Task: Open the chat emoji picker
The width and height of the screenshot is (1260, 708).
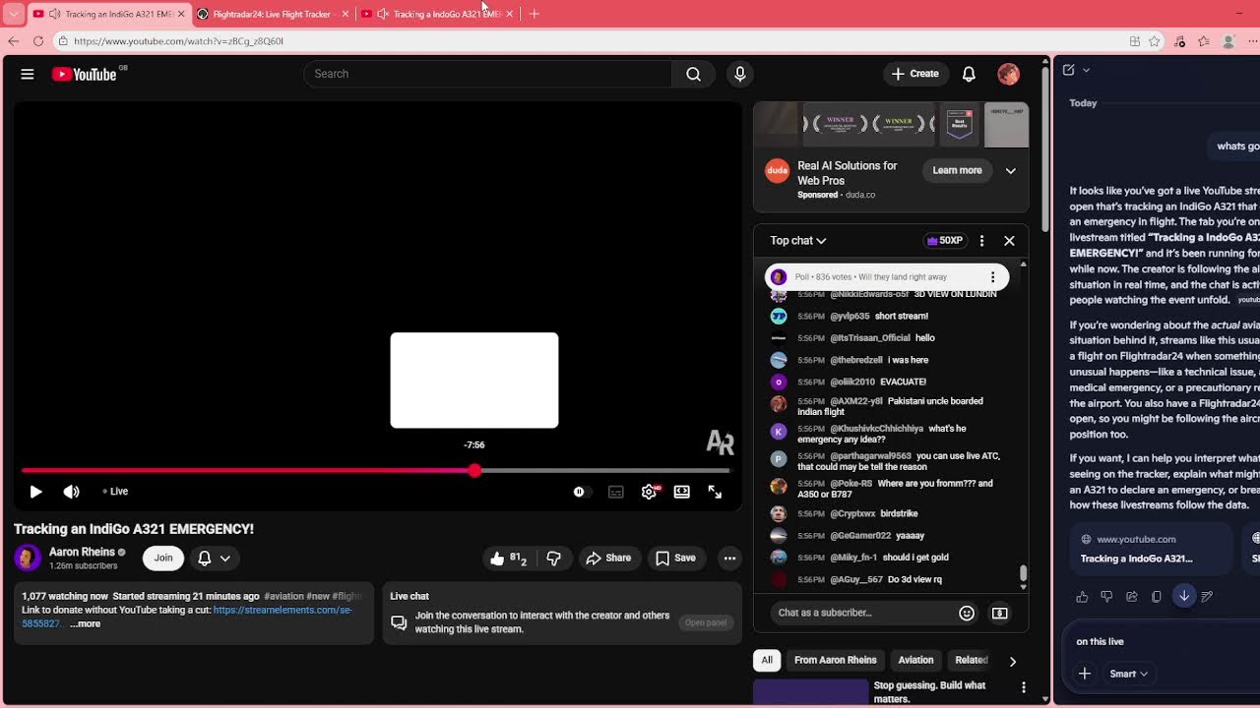Action: tap(967, 614)
